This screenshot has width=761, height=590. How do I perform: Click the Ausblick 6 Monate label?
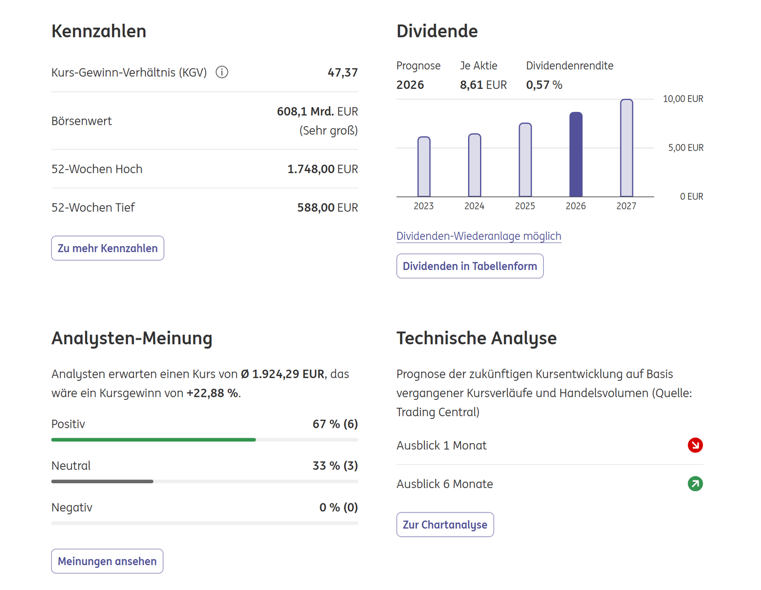click(x=445, y=484)
